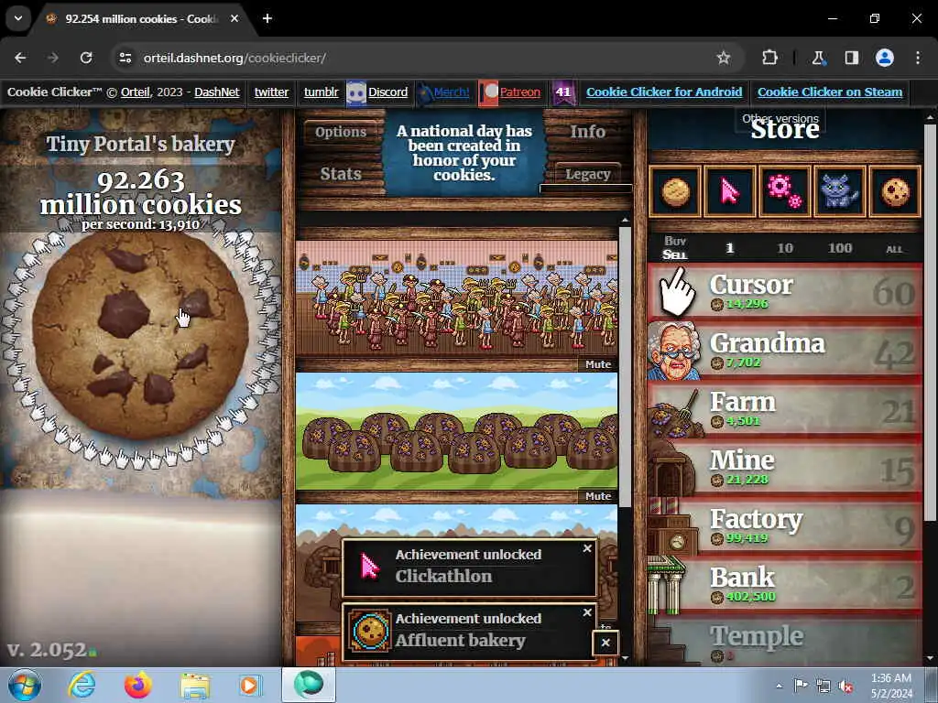The height and width of the screenshot is (703, 938).
Task: Buy the plain cookie upgrade in the store
Action: [x=675, y=192]
